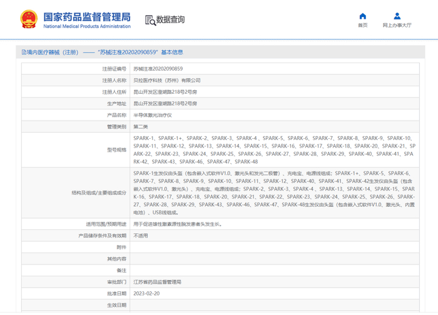Open the 首页 text link
The image size is (438, 315).
pos(362,26)
